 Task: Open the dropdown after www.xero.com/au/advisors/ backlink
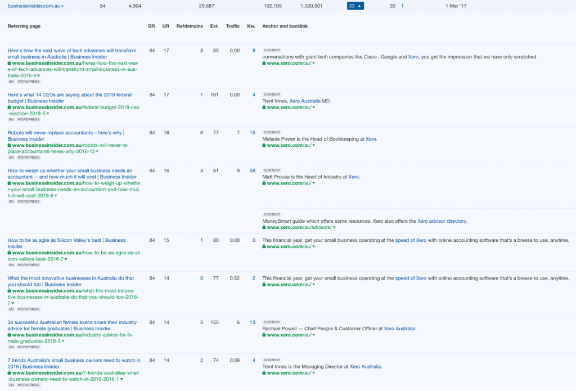pyautogui.click(x=334, y=227)
